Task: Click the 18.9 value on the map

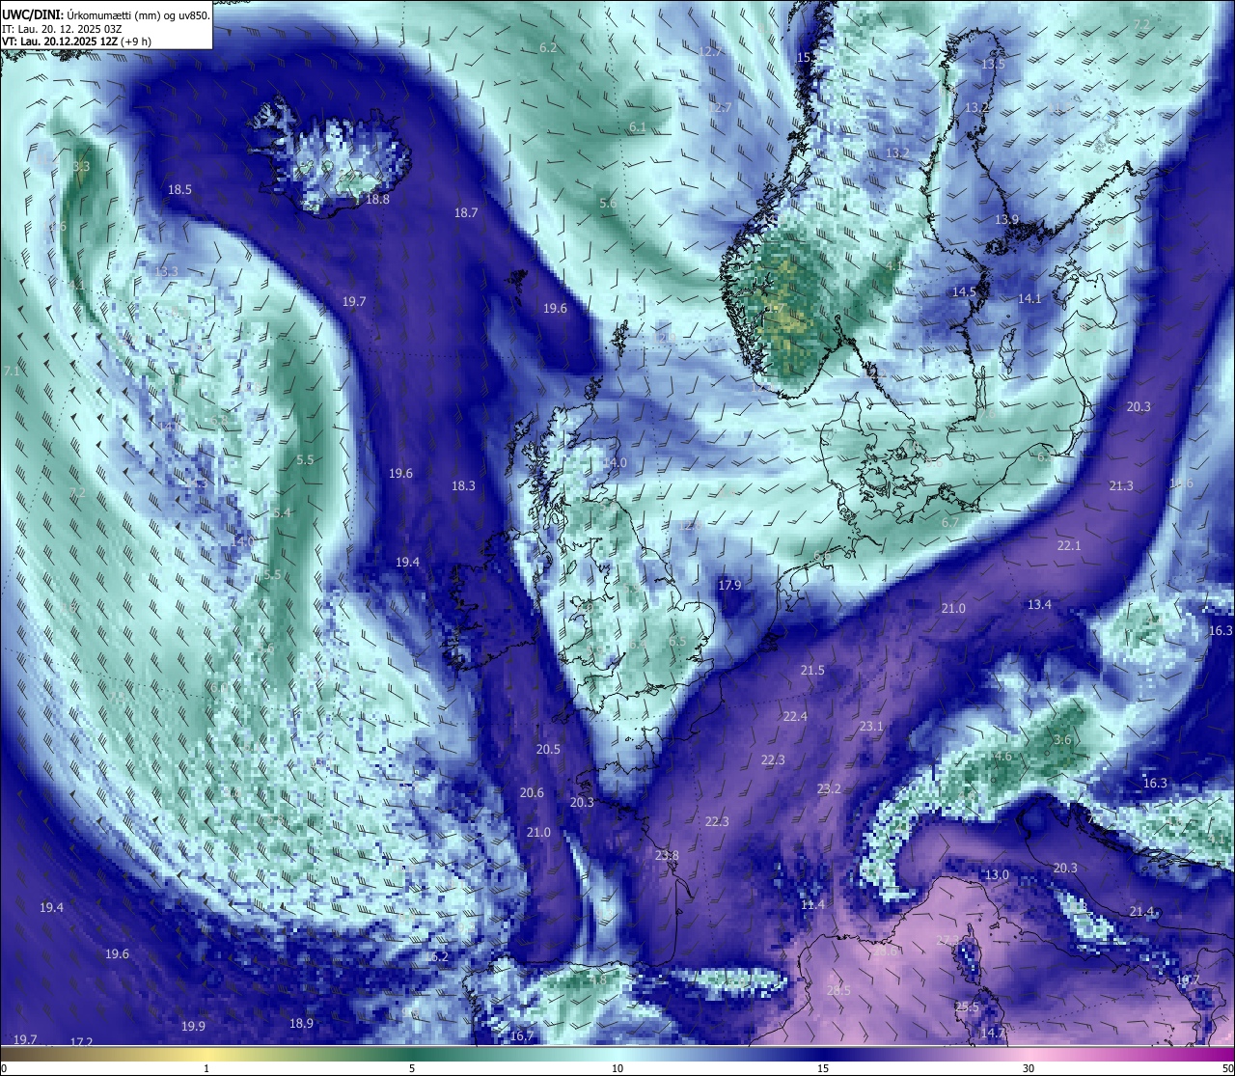Action: (301, 1024)
